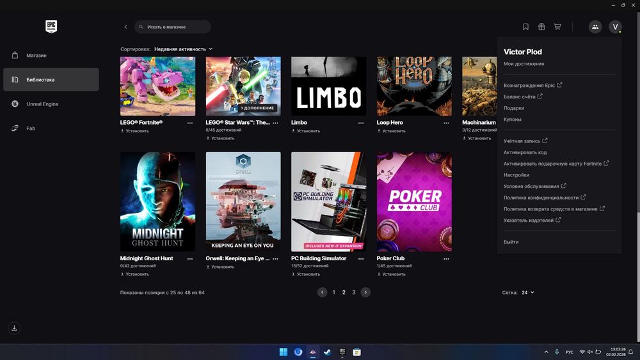Go back with the left arrow
Viewport: 640px width, 360px height.
(x=125, y=27)
